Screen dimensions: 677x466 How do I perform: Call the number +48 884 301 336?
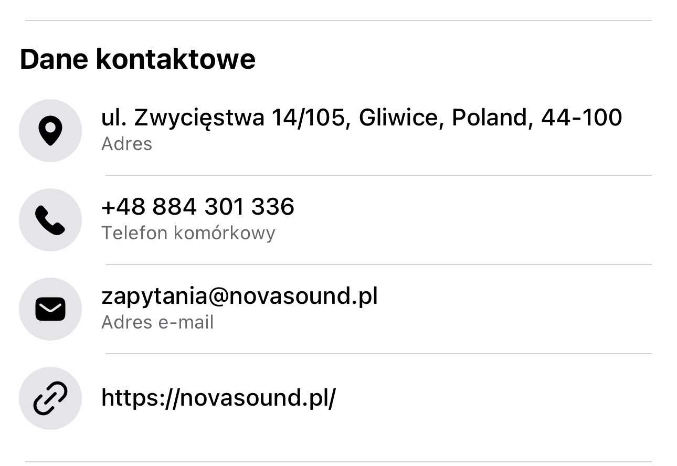(197, 207)
